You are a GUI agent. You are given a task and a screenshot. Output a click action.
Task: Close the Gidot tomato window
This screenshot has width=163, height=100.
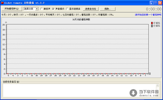(160, 3)
